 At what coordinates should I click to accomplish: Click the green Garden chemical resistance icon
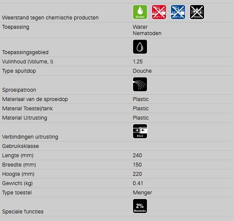coord(140,12)
